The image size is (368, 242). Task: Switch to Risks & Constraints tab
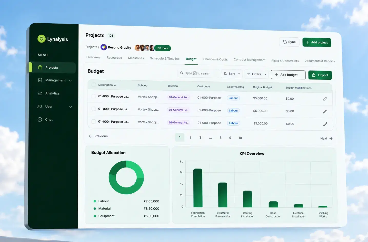(x=285, y=61)
